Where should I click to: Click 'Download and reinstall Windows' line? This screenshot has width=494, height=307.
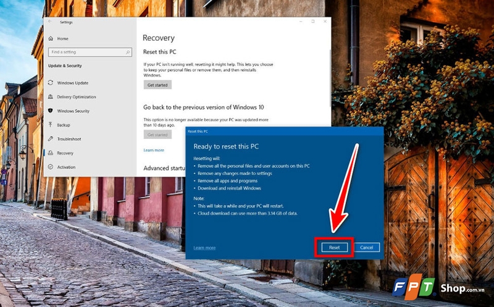pos(229,188)
